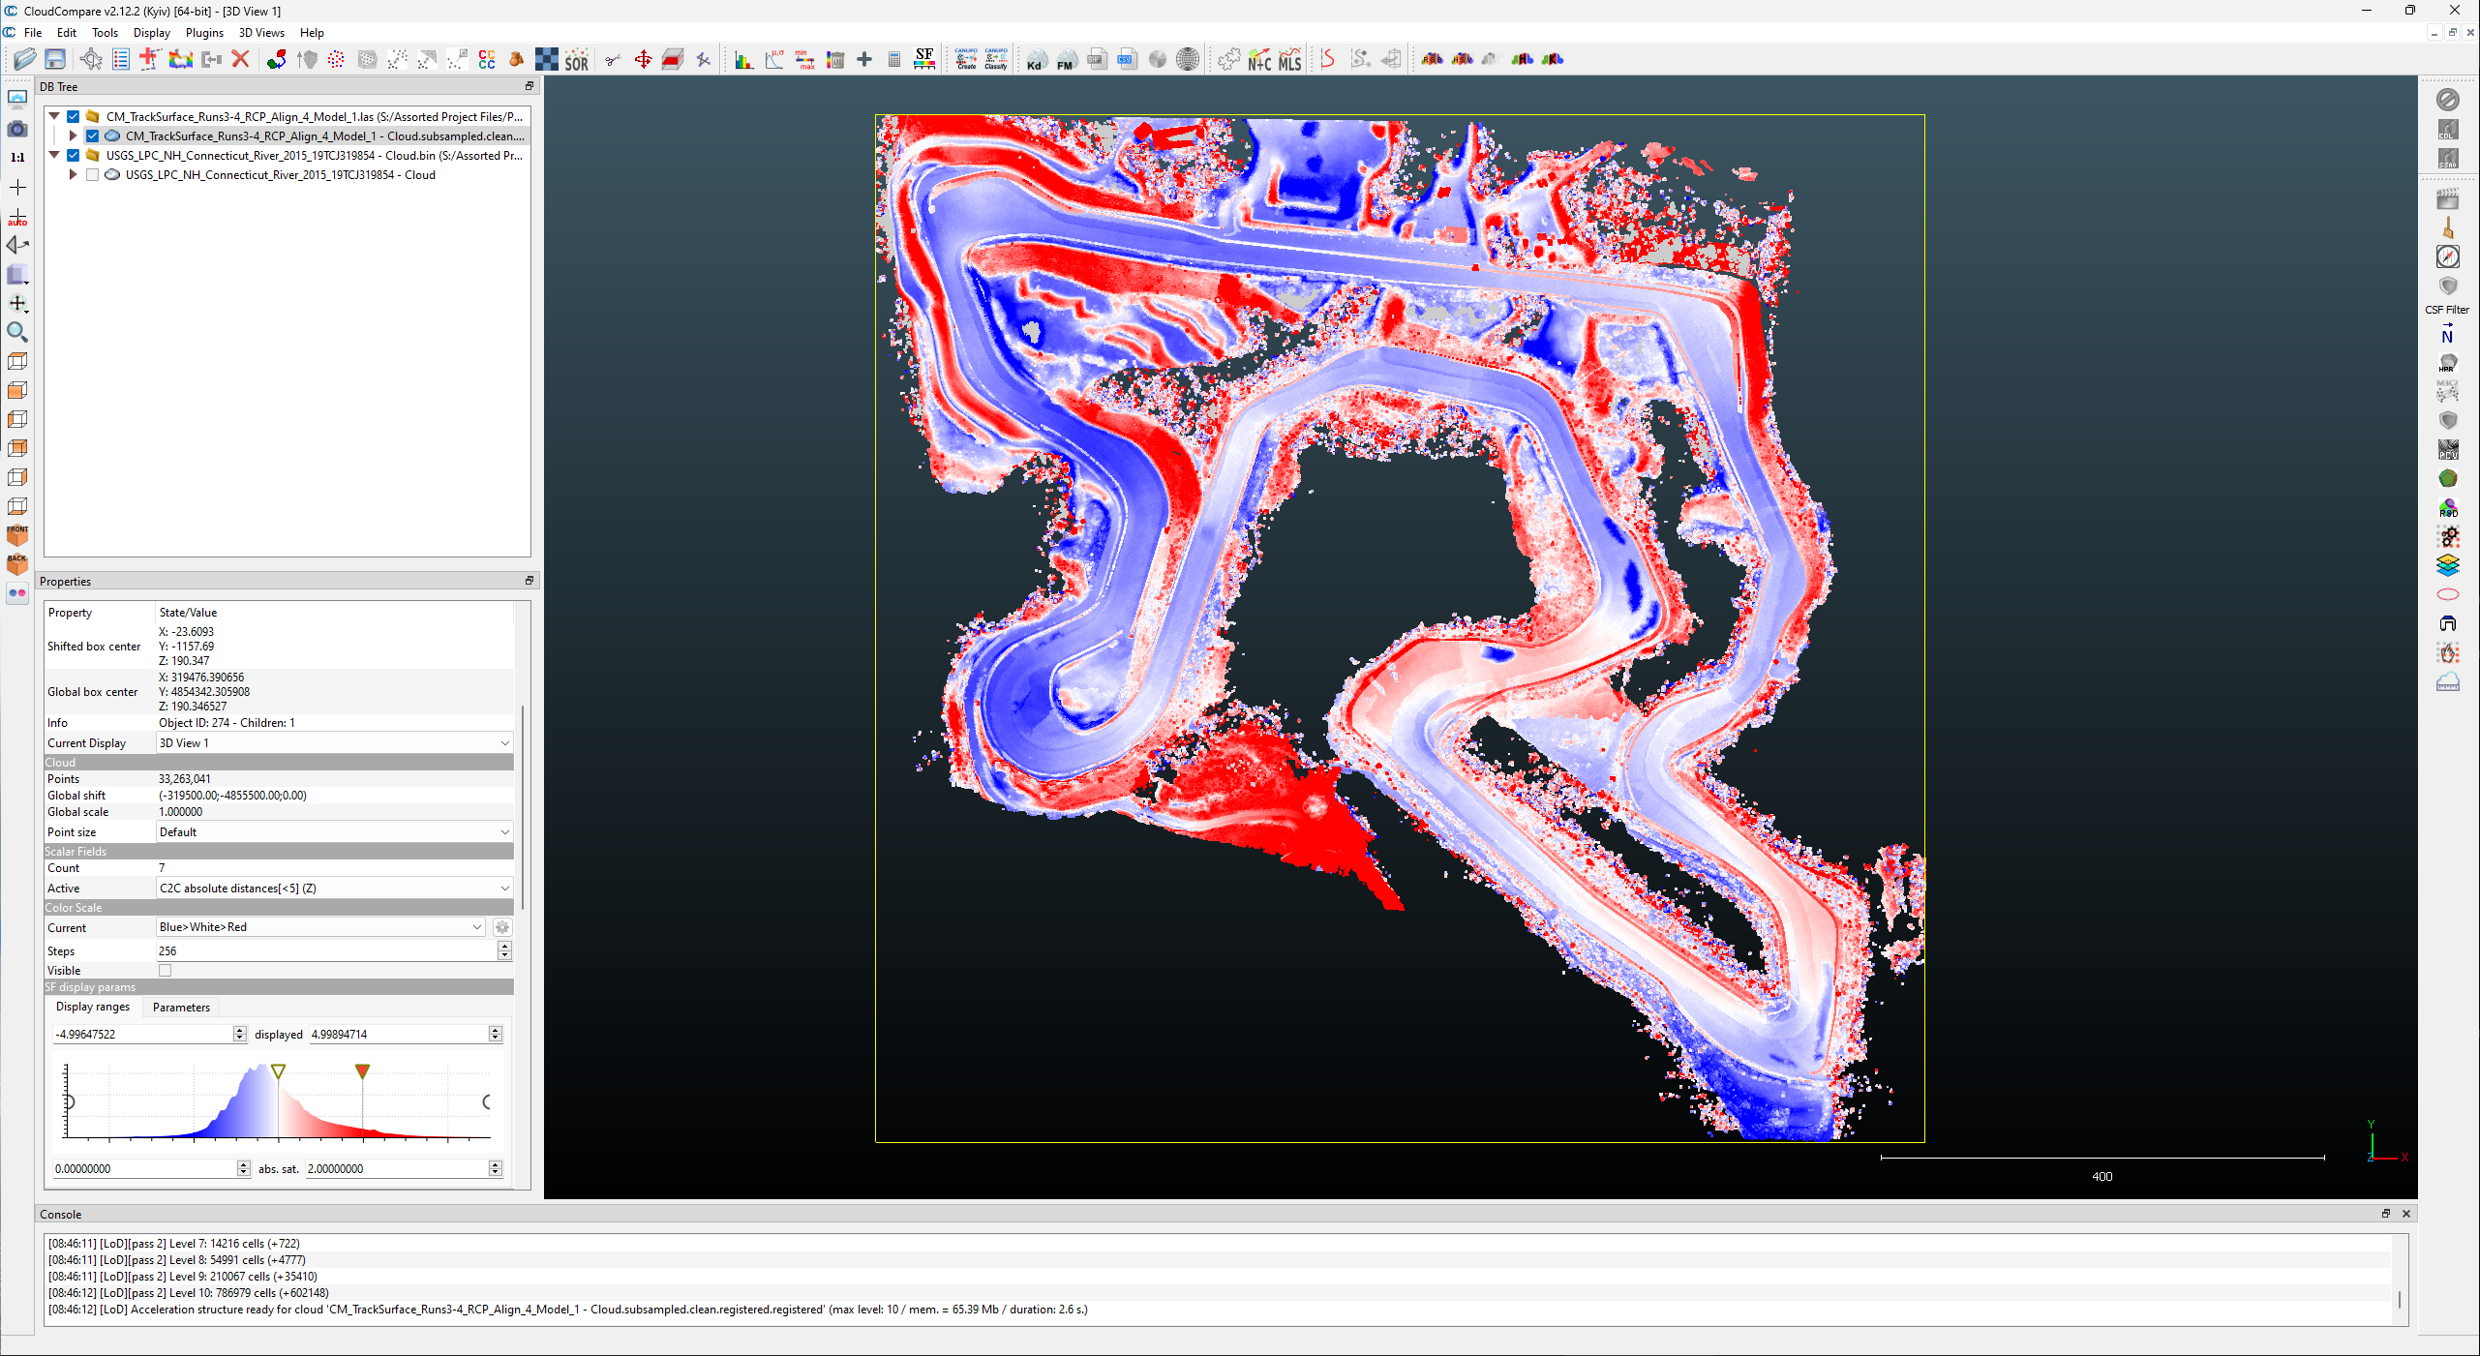Click the SOR filter tool icon

[577, 60]
